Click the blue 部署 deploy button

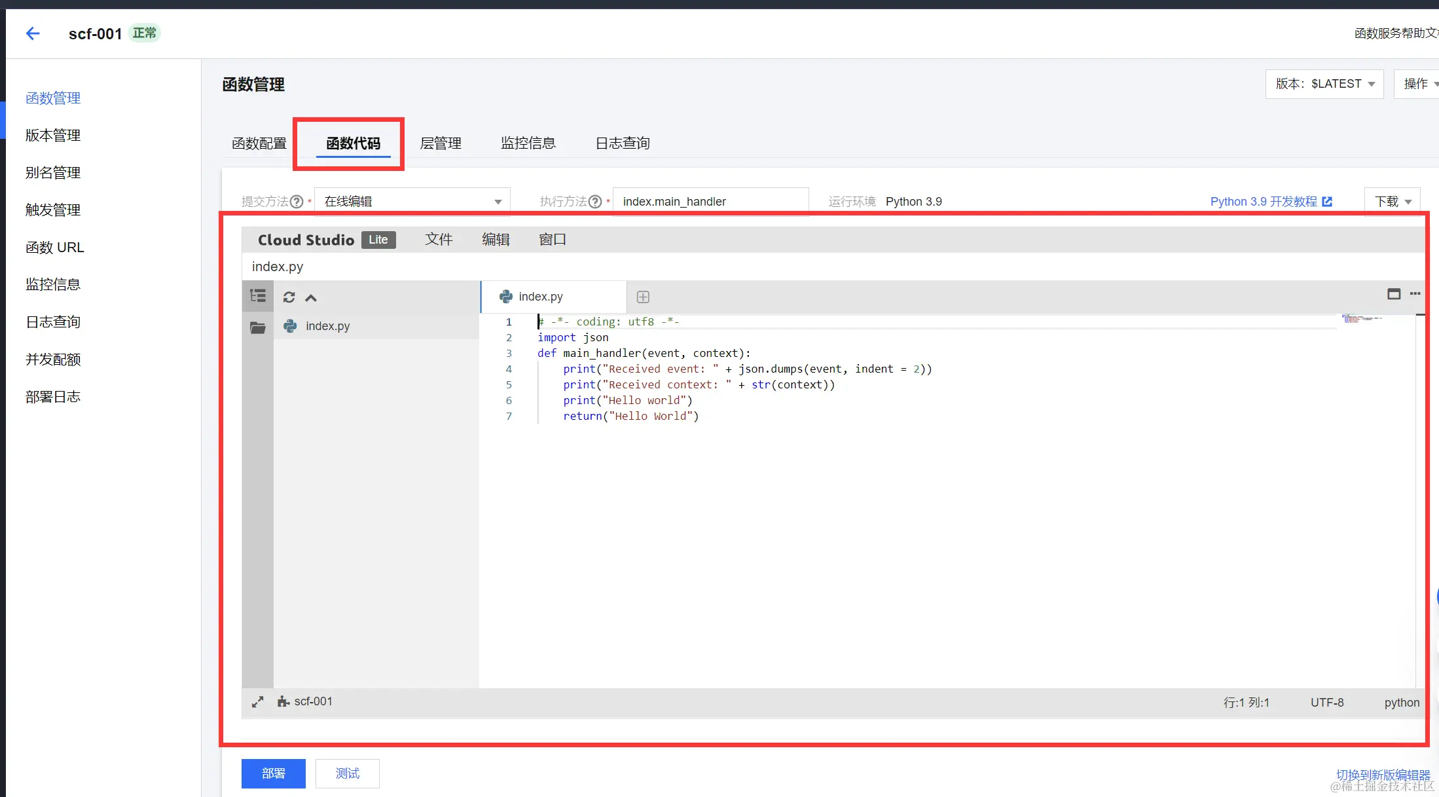[273, 773]
